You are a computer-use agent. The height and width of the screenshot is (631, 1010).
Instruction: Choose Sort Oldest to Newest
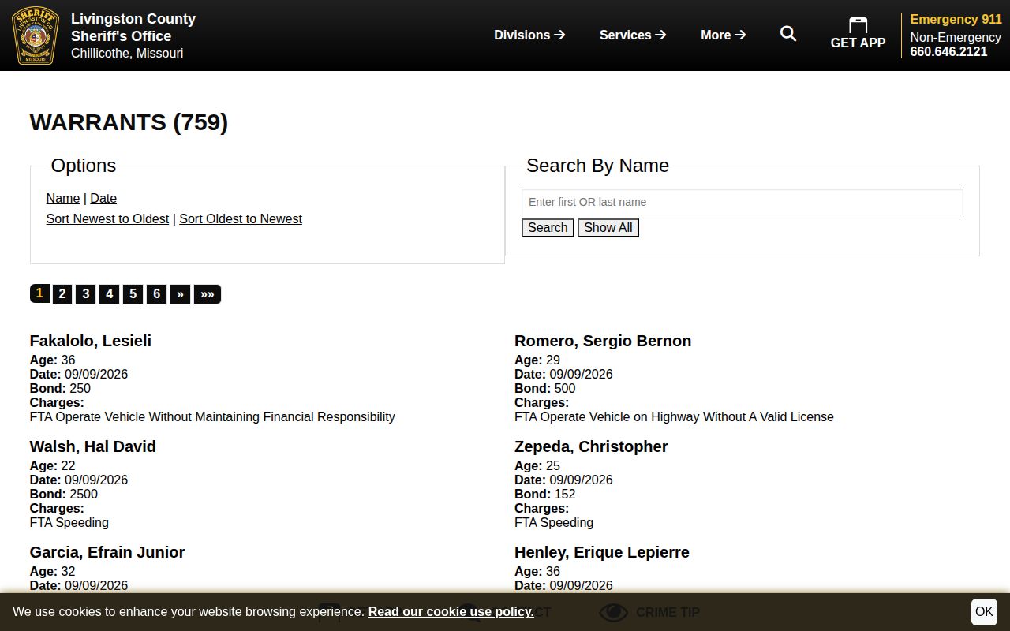coord(241,218)
